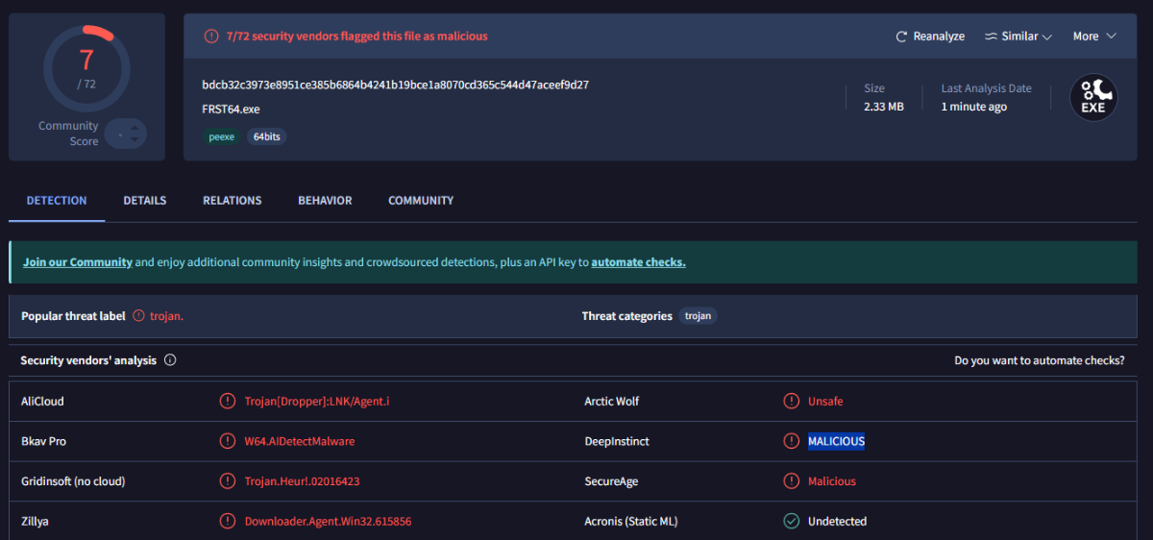Switch to the Details tab
The image size is (1153, 540).
[x=144, y=201]
